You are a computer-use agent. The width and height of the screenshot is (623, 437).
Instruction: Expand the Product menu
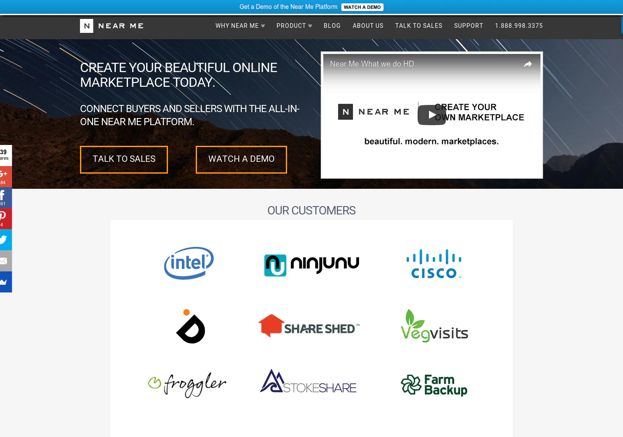click(294, 26)
